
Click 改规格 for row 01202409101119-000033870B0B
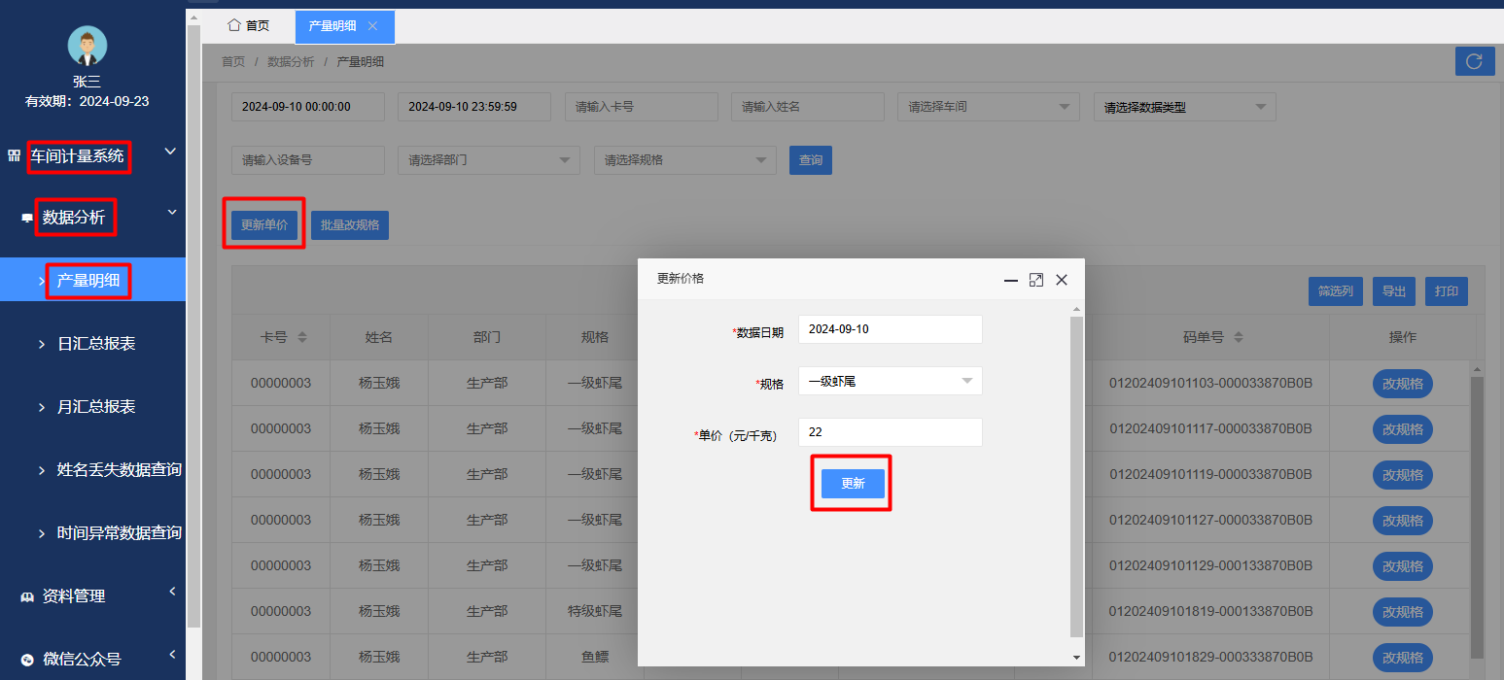click(x=1402, y=475)
